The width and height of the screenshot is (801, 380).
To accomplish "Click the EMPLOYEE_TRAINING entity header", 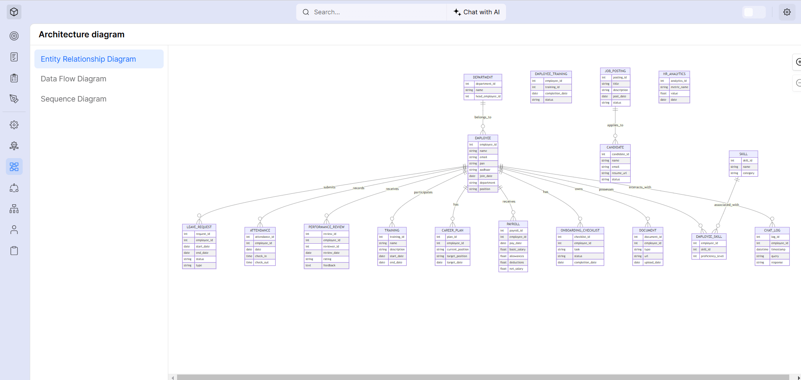I will click(x=551, y=74).
